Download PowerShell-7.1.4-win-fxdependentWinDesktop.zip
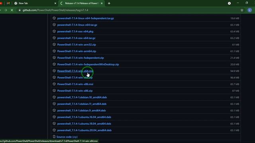This screenshot has width=255, height=143. [x=88, y=64]
